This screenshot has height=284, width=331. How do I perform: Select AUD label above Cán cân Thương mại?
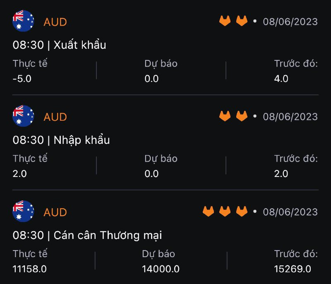pos(55,212)
